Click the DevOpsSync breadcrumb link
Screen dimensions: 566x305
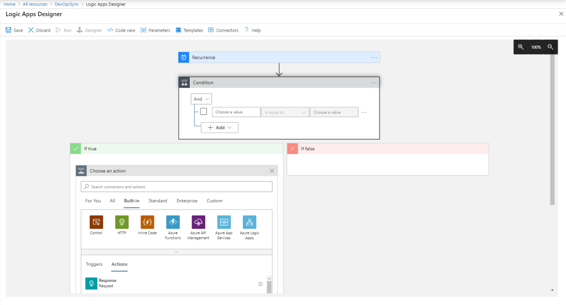coord(65,4)
